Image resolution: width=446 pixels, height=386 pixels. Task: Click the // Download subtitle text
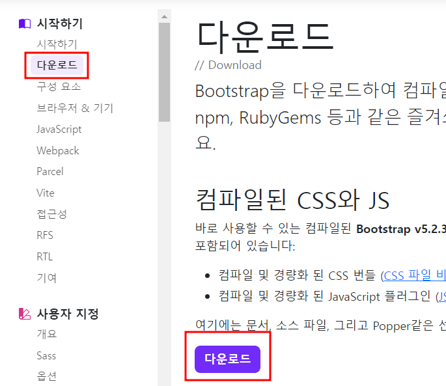pyautogui.click(x=228, y=65)
